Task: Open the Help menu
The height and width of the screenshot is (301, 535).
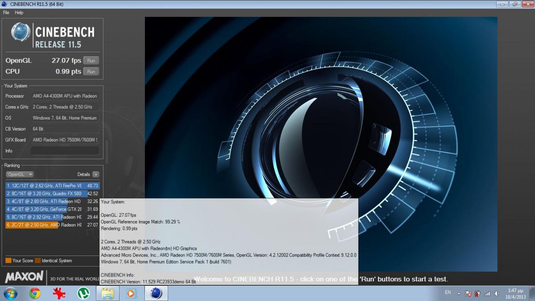Action: (x=19, y=12)
